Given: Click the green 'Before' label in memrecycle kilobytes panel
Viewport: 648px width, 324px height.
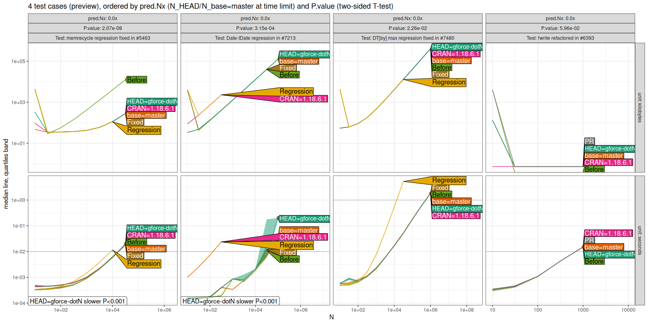Looking at the screenshot, I should click(x=136, y=80).
